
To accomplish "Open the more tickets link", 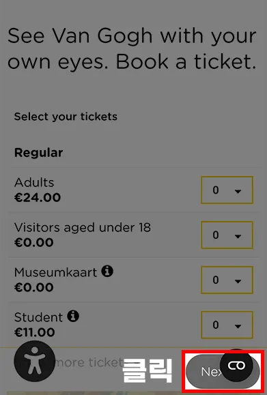I will (x=89, y=362).
